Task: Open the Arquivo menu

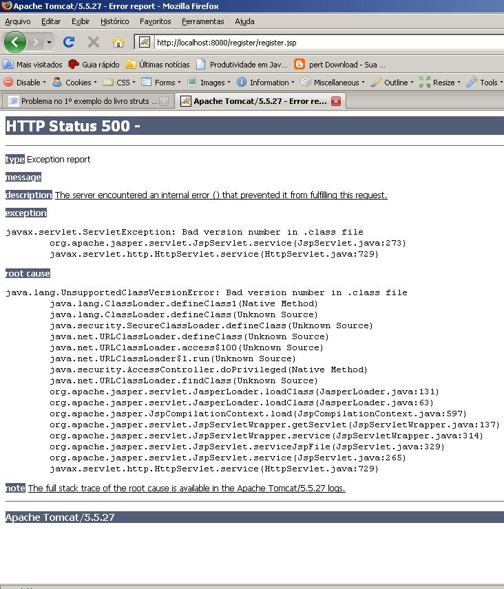Action: tap(18, 21)
